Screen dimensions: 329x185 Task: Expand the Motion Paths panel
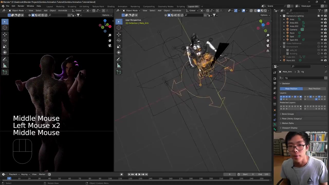click(288, 123)
